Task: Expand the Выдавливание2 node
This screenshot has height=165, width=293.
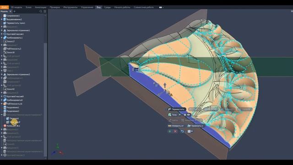Action: tap(2, 19)
